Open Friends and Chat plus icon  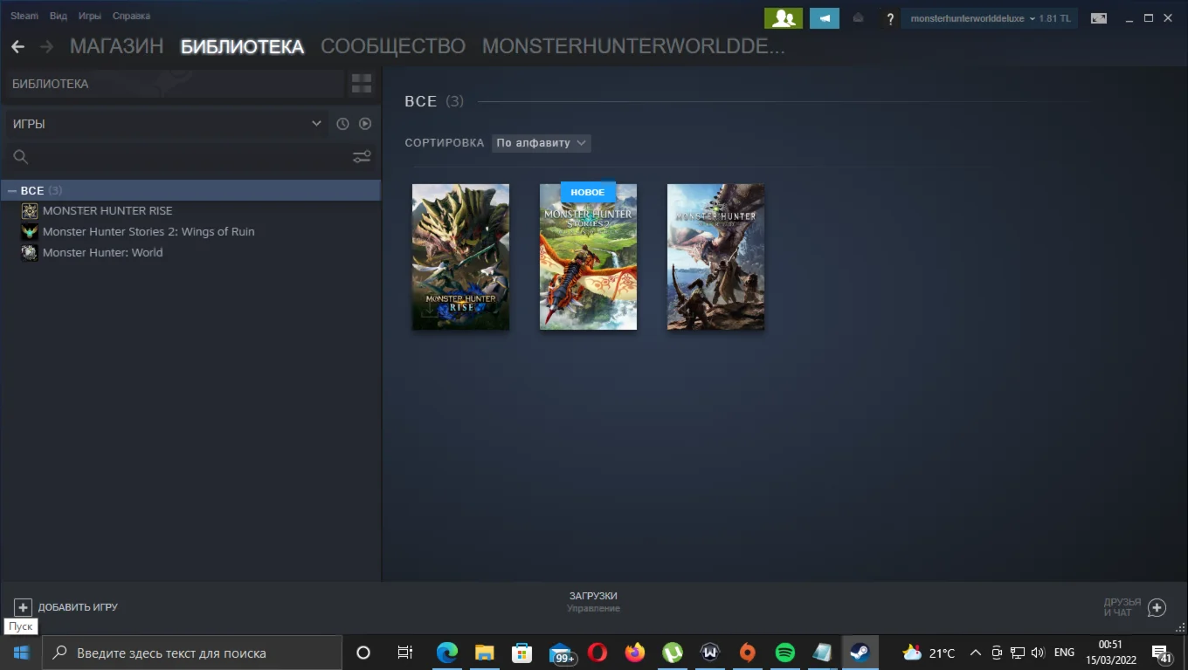tap(1157, 607)
